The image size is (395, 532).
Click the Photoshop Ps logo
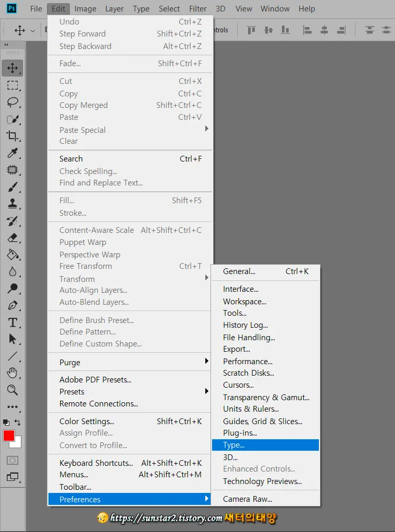click(11, 8)
